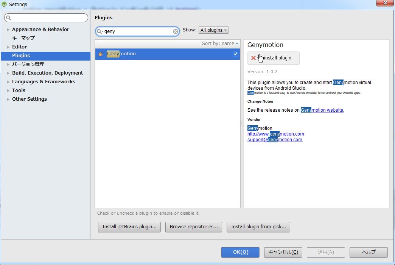Click the magnifier icon in plugin search
The height and width of the screenshot is (265, 395).
[100, 31]
